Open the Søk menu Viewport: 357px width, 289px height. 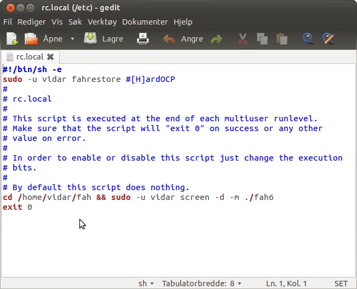point(75,22)
